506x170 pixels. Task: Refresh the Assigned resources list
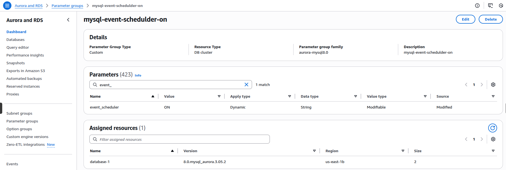click(492, 128)
